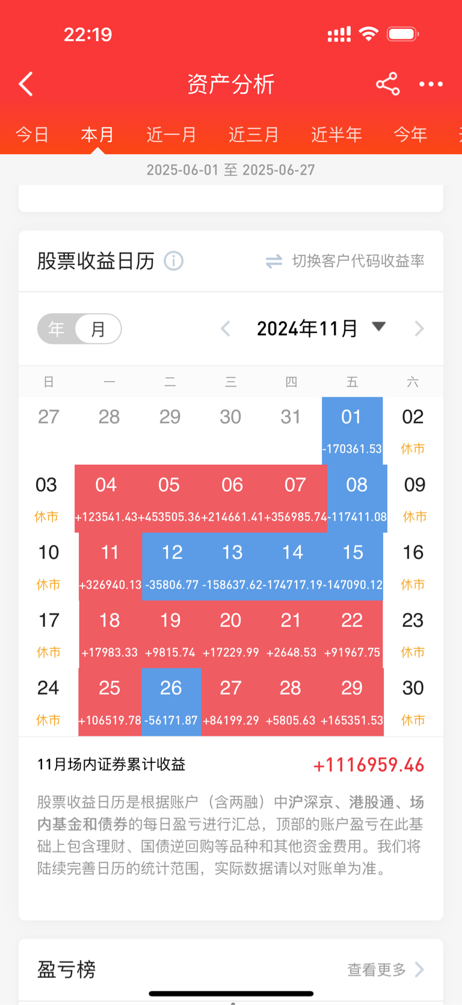Tap the back arrow icon
The width and height of the screenshot is (462, 1005).
(x=26, y=84)
